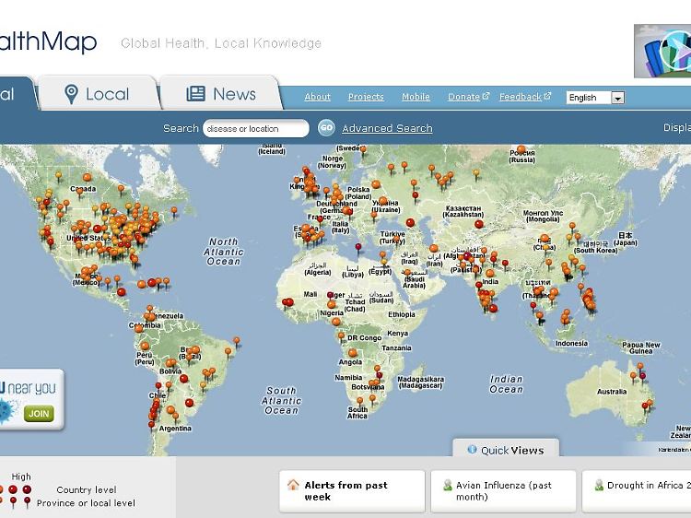Viewport: 691px width, 518px height.
Task: Open the Donate link
Action: 463,97
